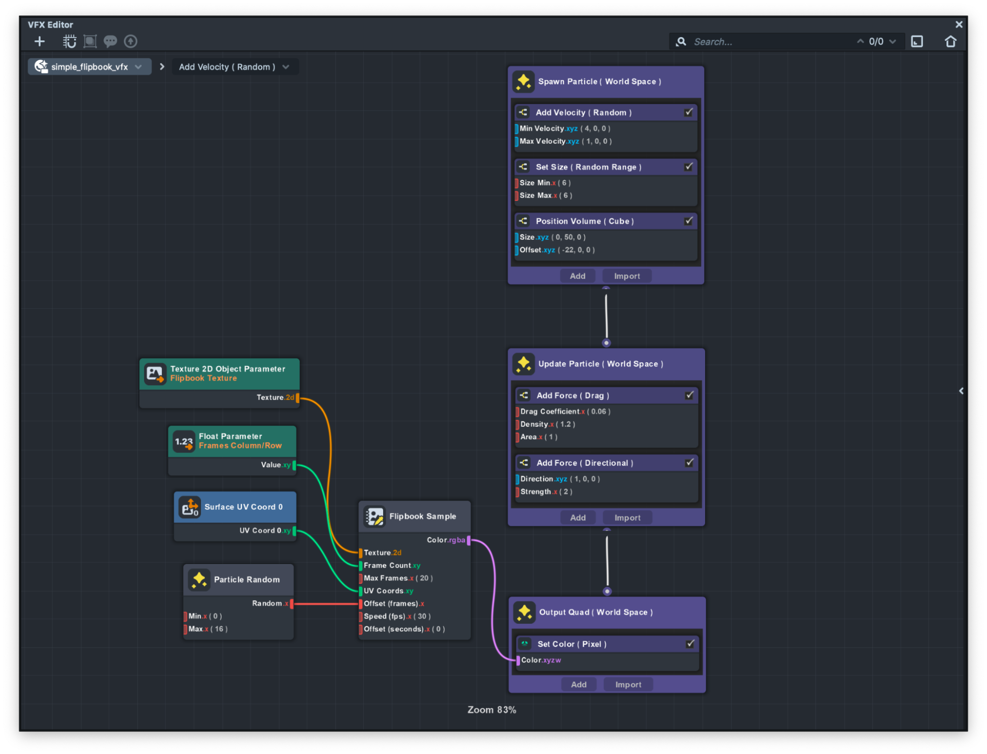Screen dimensions: 987x754
Task: Select the Add Force ( Directional ) block header
Action: click(585, 463)
